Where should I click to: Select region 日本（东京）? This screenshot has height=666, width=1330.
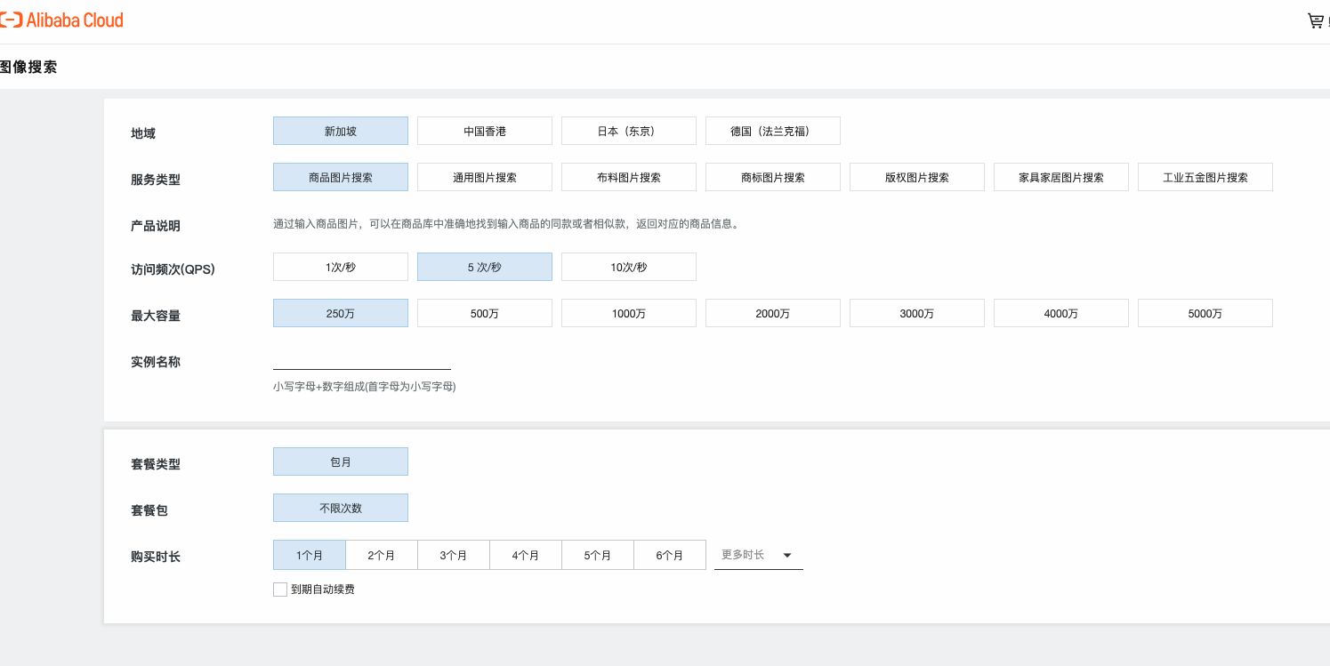click(629, 131)
